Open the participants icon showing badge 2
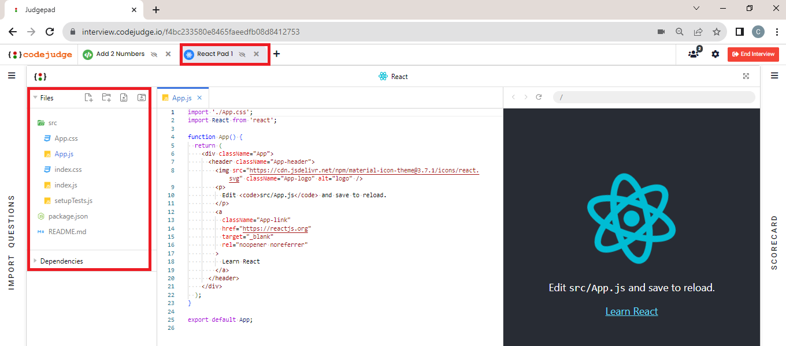 coord(693,54)
